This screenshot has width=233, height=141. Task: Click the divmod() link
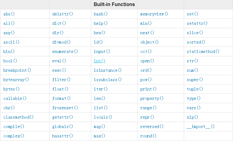(x=61, y=42)
